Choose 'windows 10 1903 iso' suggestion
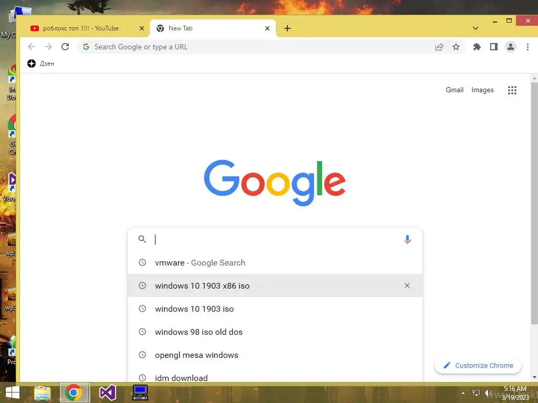 pos(275,309)
